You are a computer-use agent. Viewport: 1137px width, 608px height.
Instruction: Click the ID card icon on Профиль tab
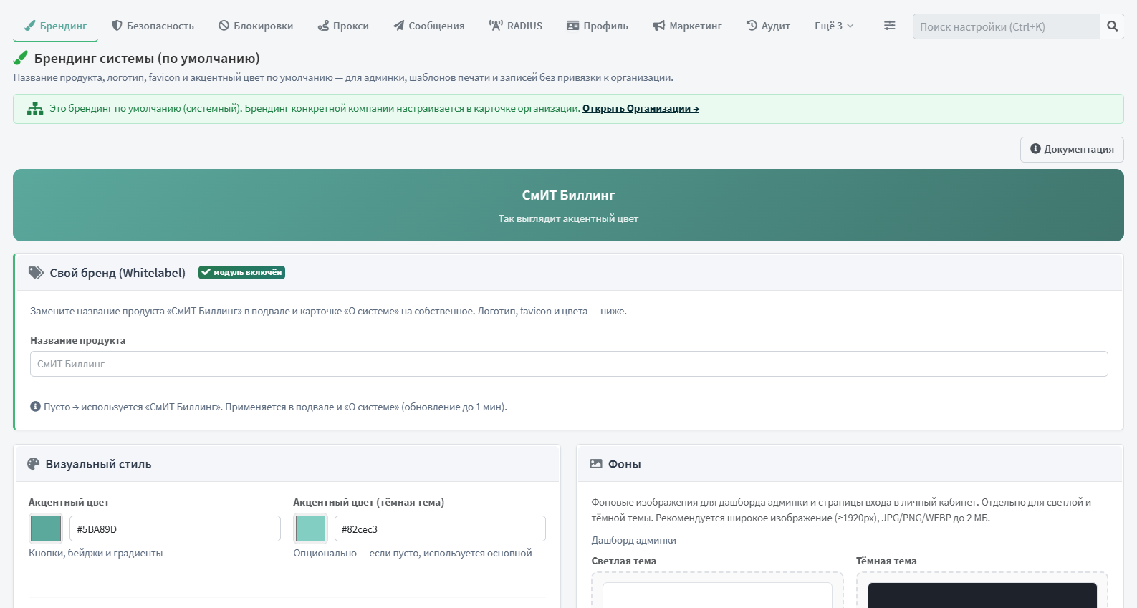pyautogui.click(x=573, y=26)
